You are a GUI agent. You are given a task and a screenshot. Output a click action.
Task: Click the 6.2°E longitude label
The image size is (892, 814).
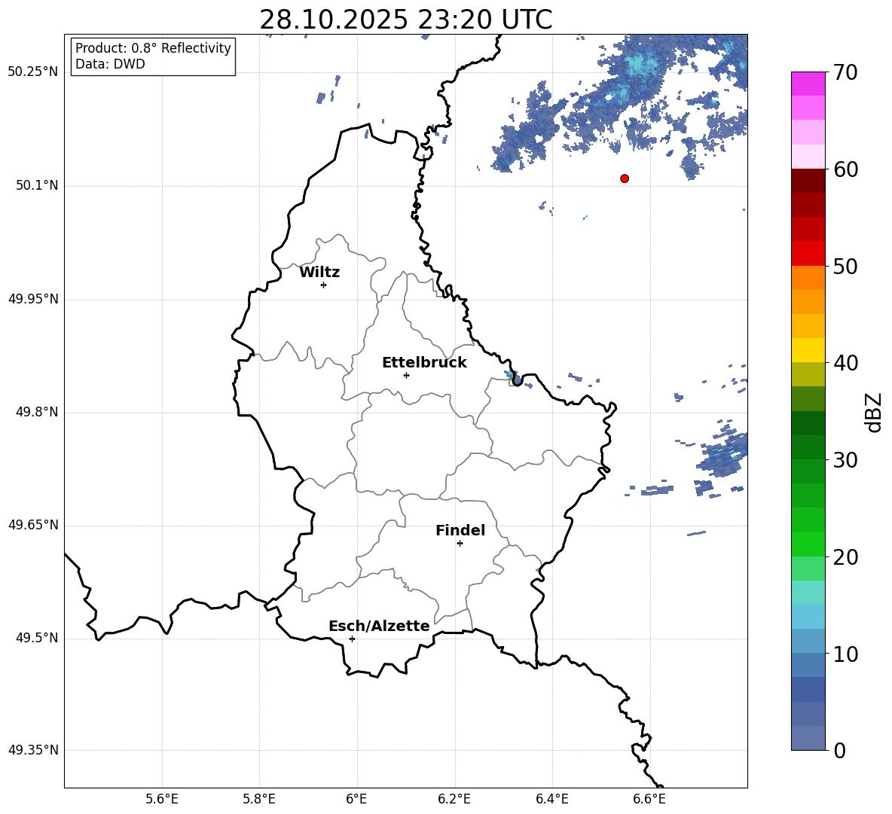pos(454,799)
